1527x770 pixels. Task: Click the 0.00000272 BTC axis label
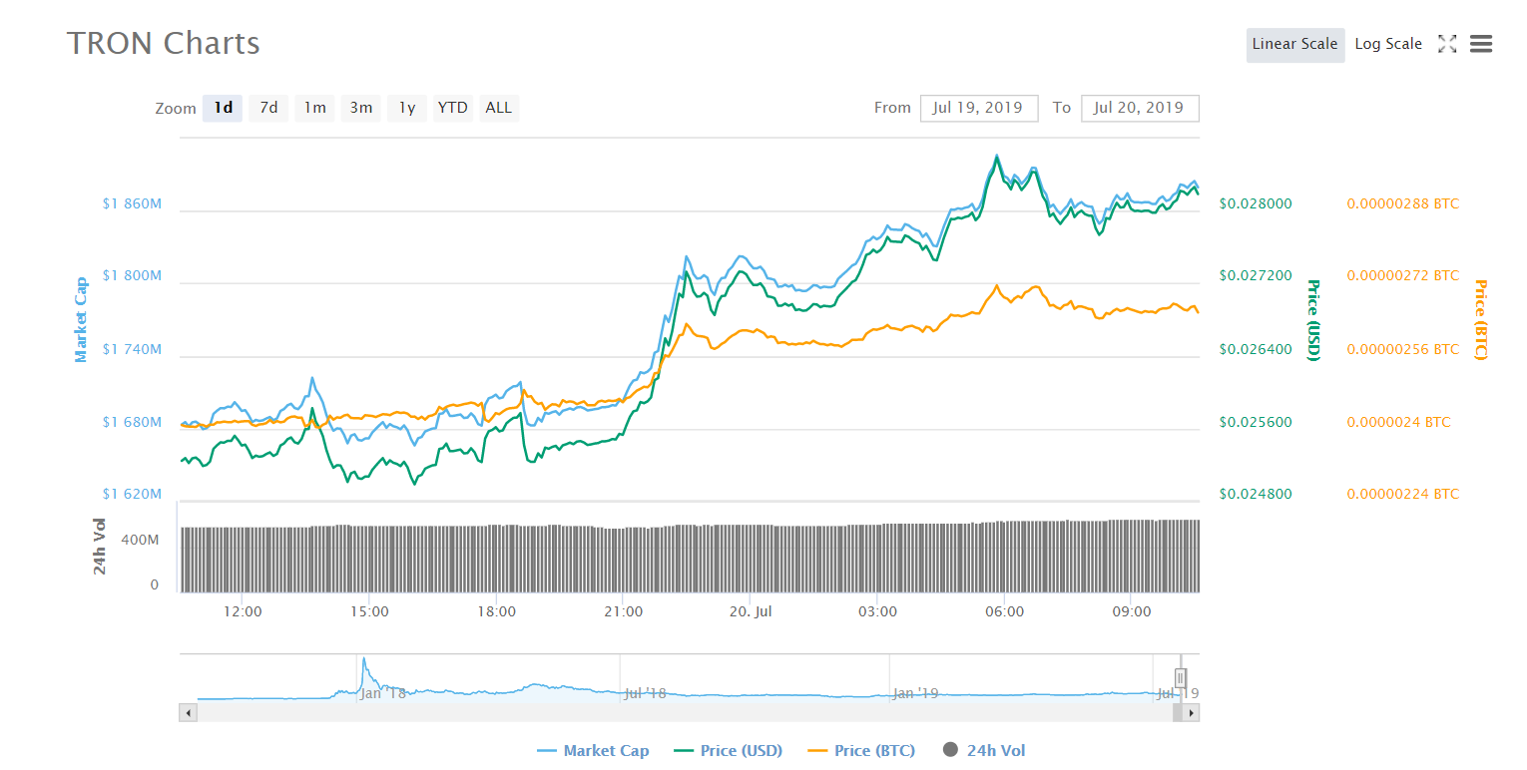click(1402, 276)
